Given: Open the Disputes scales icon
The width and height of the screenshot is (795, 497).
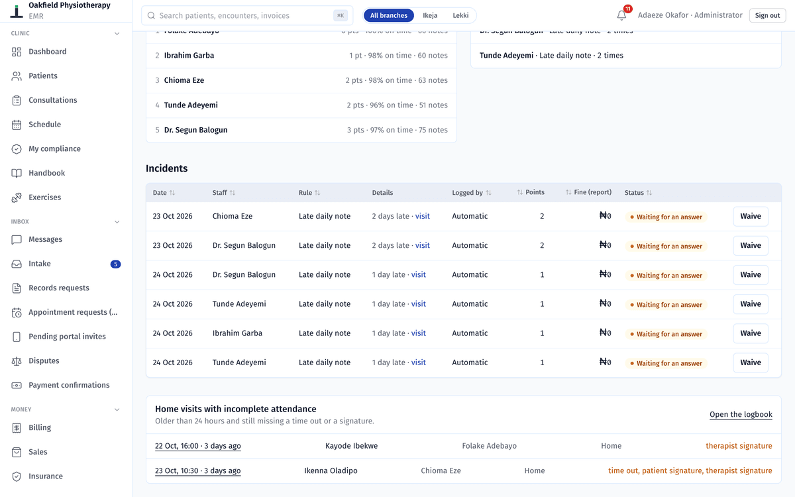Looking at the screenshot, I should (x=17, y=361).
